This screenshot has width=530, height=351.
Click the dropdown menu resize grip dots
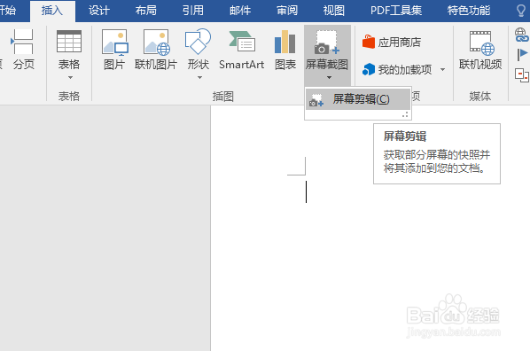pyautogui.click(x=405, y=115)
